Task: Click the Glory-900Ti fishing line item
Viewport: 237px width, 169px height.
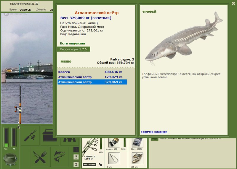Action: tap(137, 143)
